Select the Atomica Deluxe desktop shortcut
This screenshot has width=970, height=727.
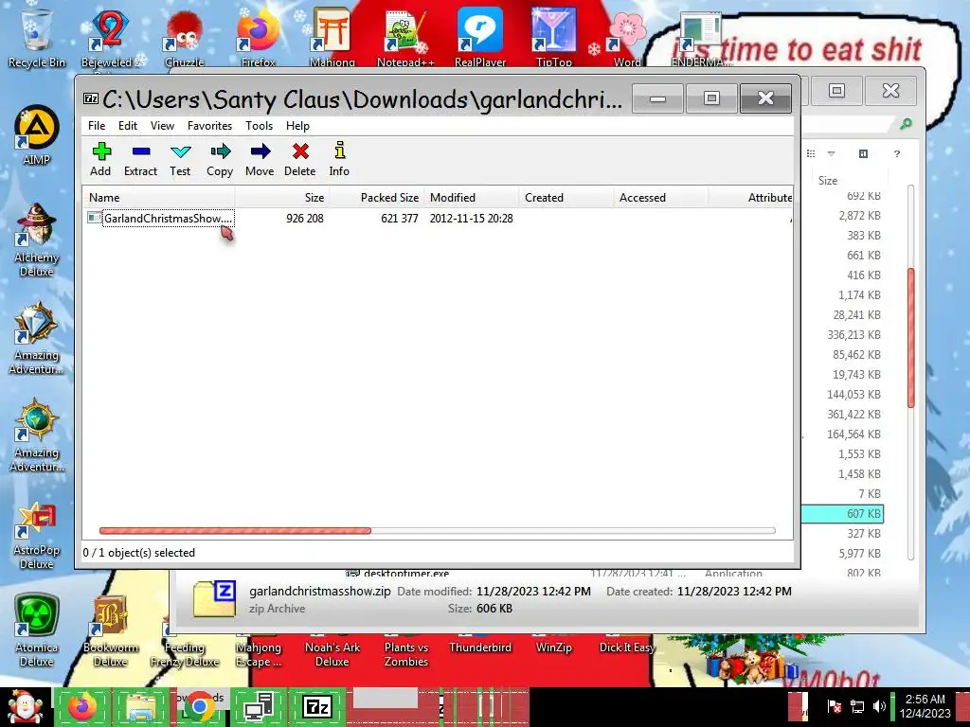37,630
